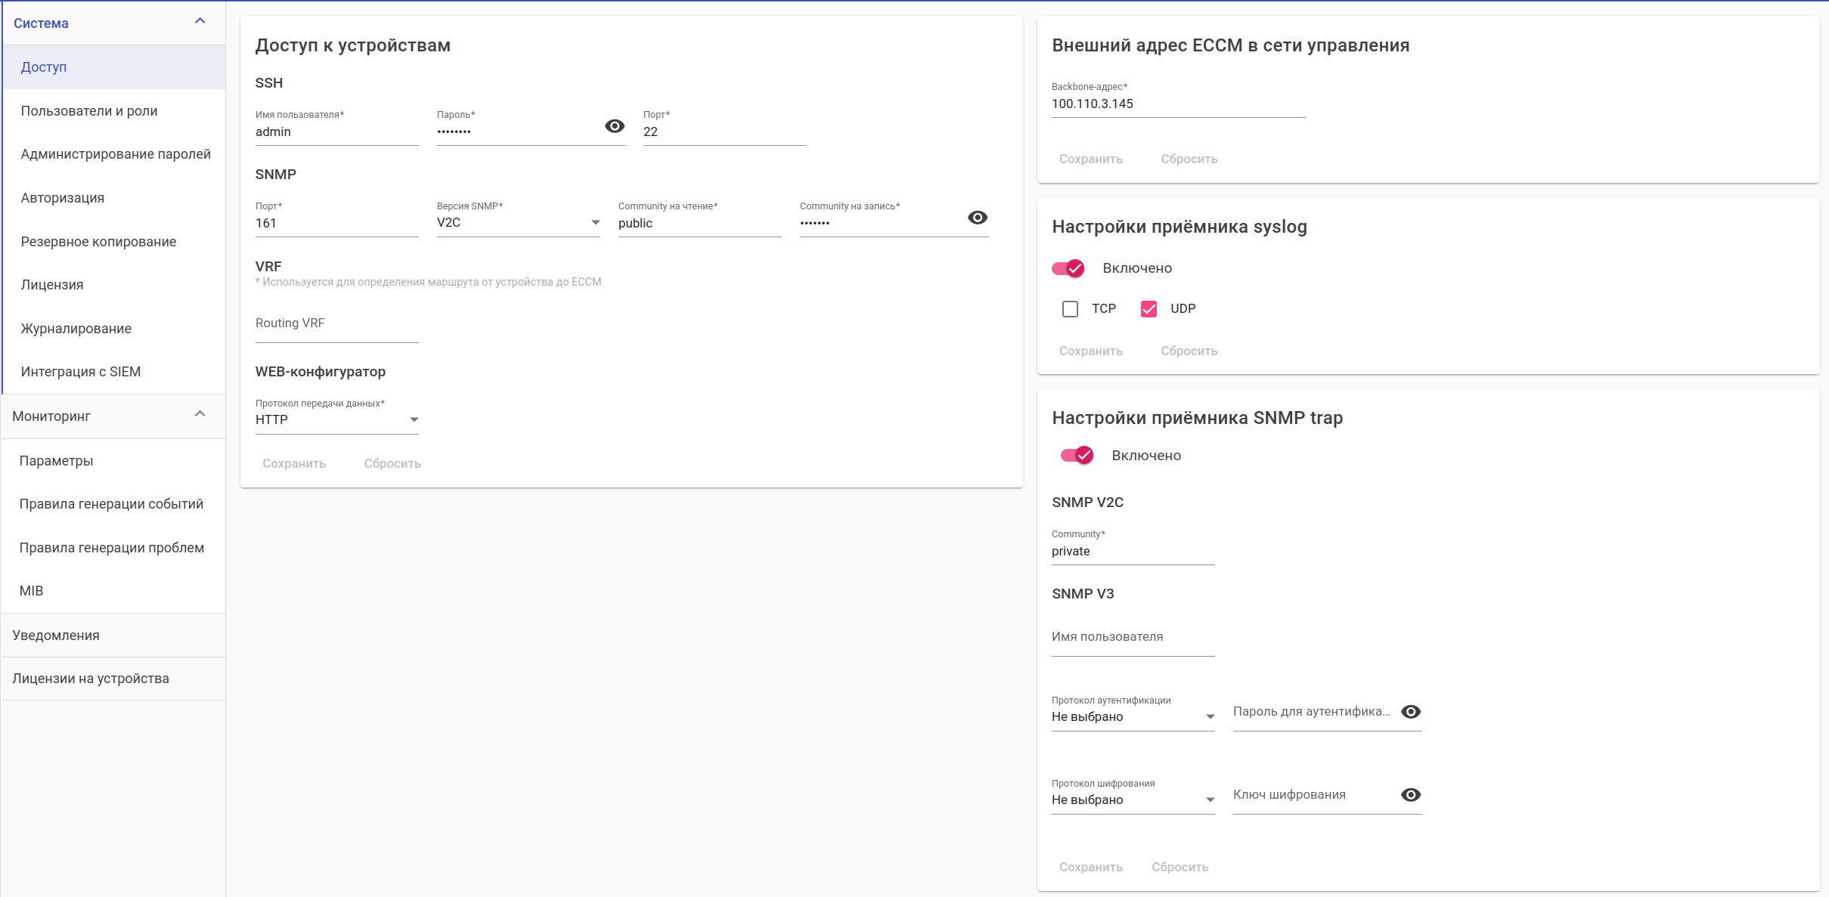
Task: Click the Backbone-адрес input field
Action: 1177,104
